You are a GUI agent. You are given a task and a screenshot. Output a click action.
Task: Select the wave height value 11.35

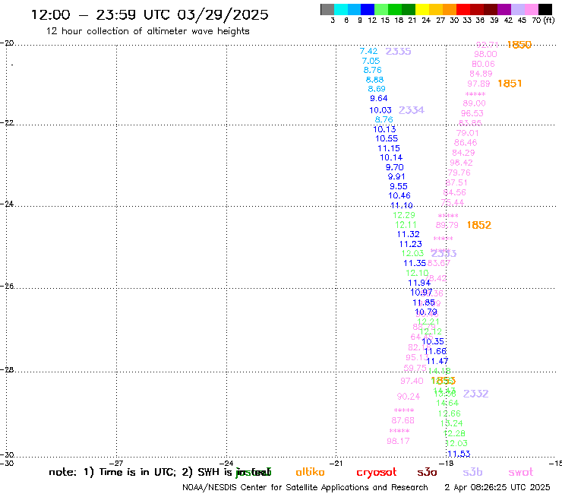[x=415, y=263]
